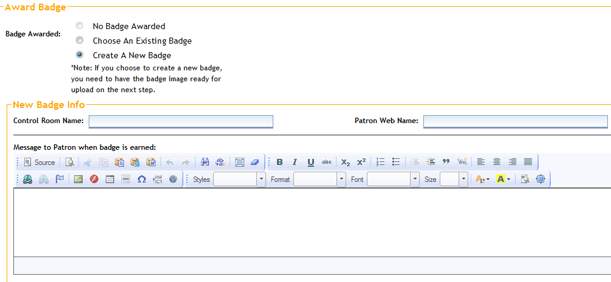Screen dimensions: 611x282
Task: Click the Insert Image icon
Action: coord(78,180)
